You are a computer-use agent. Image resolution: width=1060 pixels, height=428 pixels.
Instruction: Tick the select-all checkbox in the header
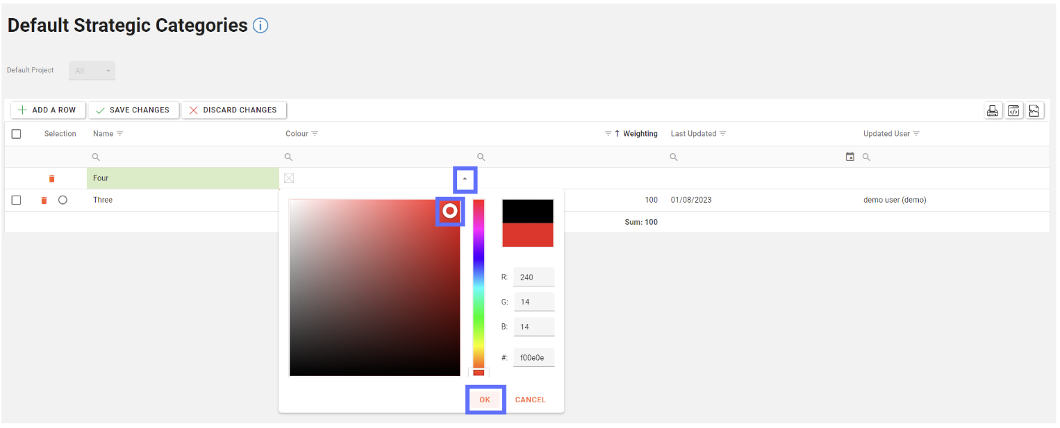(16, 134)
